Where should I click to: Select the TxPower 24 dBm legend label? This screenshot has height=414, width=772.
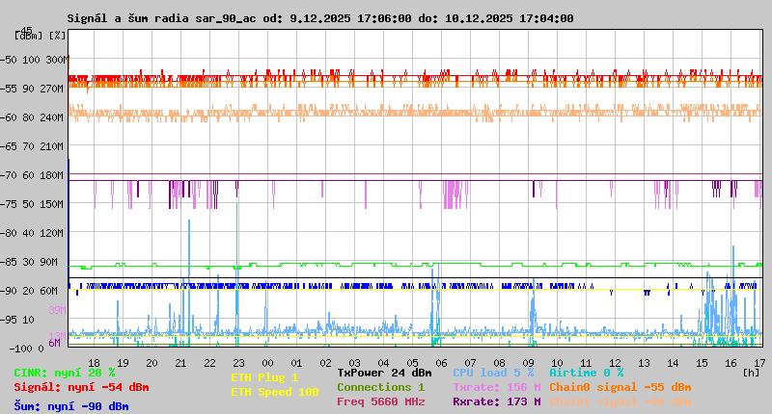tap(384, 372)
